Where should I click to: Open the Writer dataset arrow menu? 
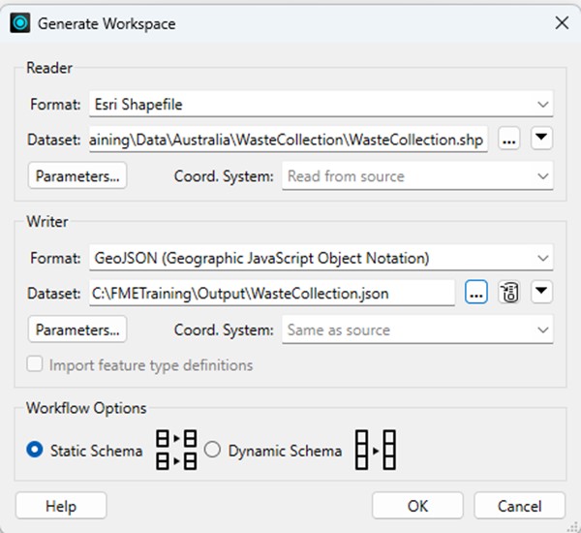pos(542,293)
